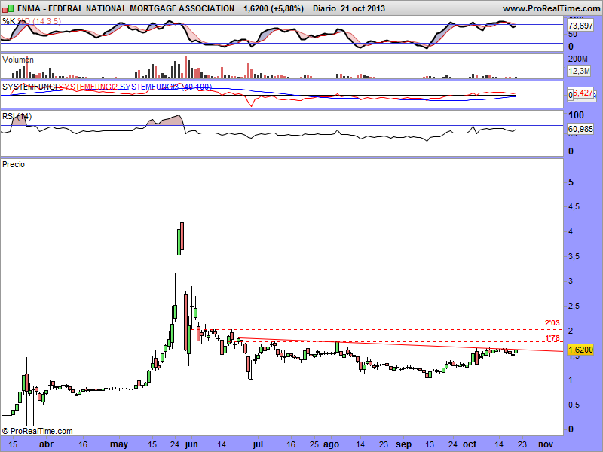Click the red 2'03 resistance label
The image size is (603, 452).
pyautogui.click(x=552, y=323)
